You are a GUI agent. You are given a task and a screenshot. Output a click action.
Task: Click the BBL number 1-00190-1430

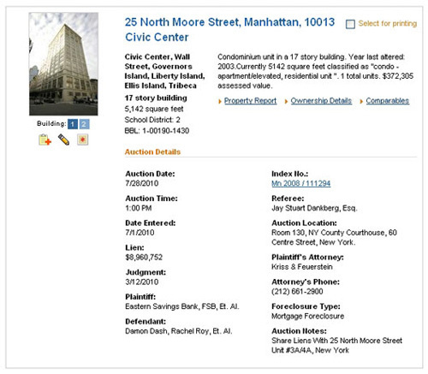click(165, 131)
